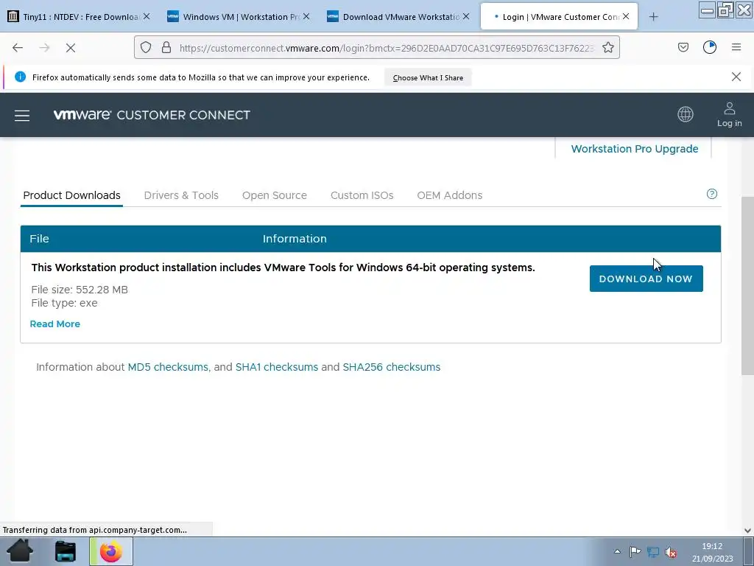Close the Download VMware Workstation tab
The width and height of the screenshot is (754, 566).
coord(466,16)
